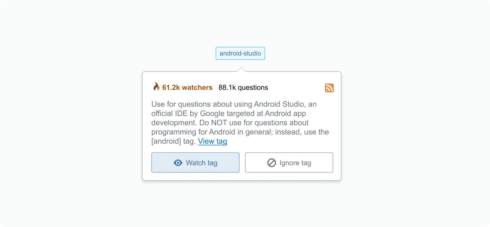Screen dimensions: 490x227
Task: Click 'programming for Android in general' text
Action: click(x=212, y=132)
